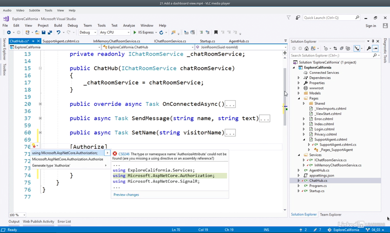Toggle pin on ChatHub.cs tab

point(33,41)
